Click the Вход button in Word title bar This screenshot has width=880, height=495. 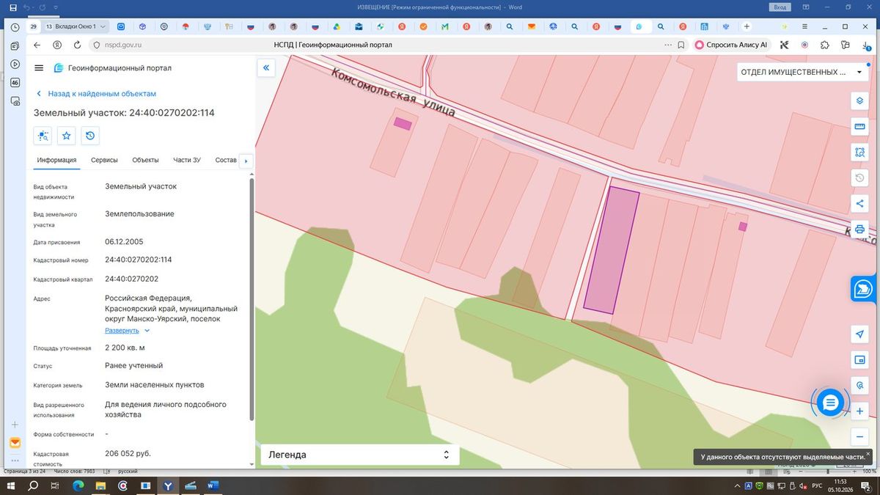[779, 7]
